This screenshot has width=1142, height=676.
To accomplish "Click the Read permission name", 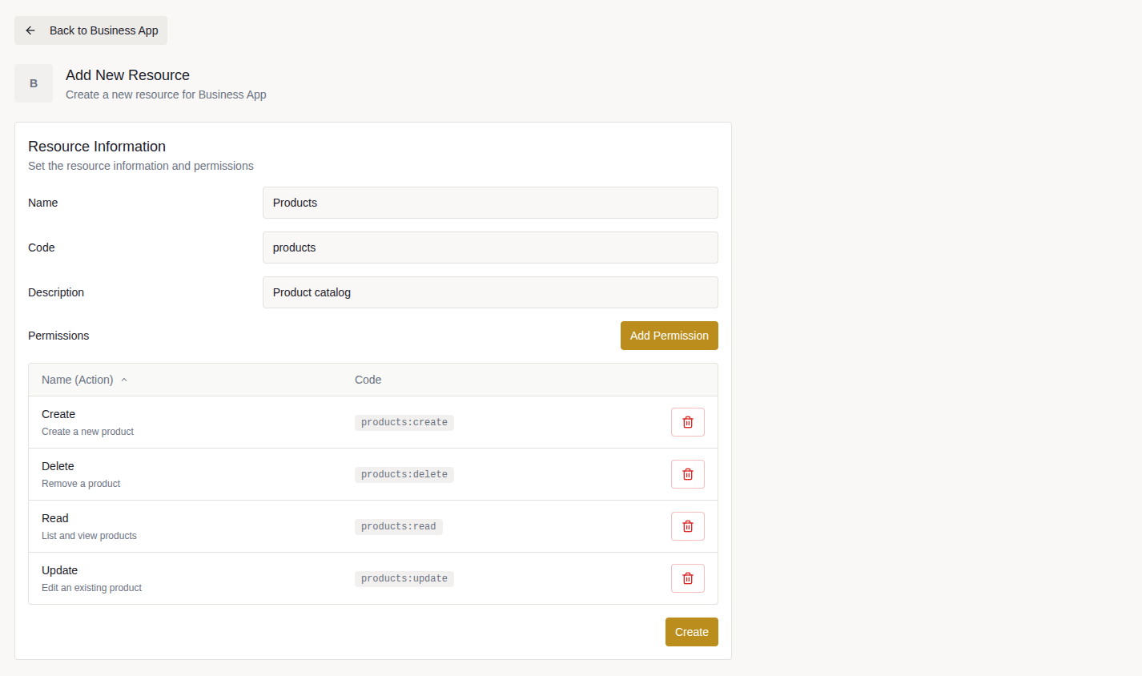I will click(x=55, y=518).
